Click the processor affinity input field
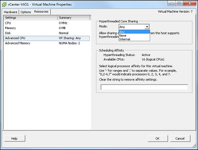 click(144, 87)
